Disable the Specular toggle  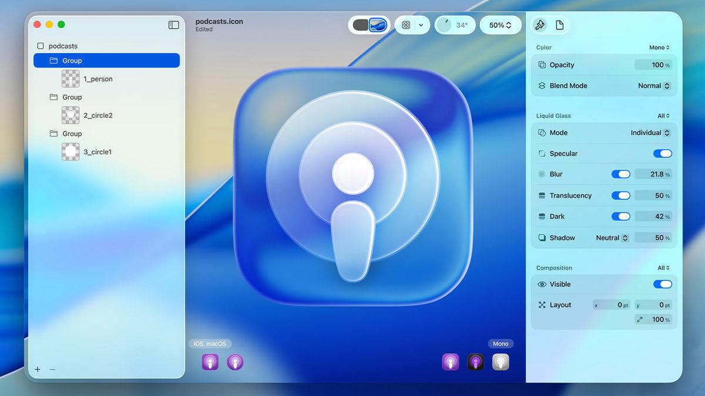tap(662, 154)
